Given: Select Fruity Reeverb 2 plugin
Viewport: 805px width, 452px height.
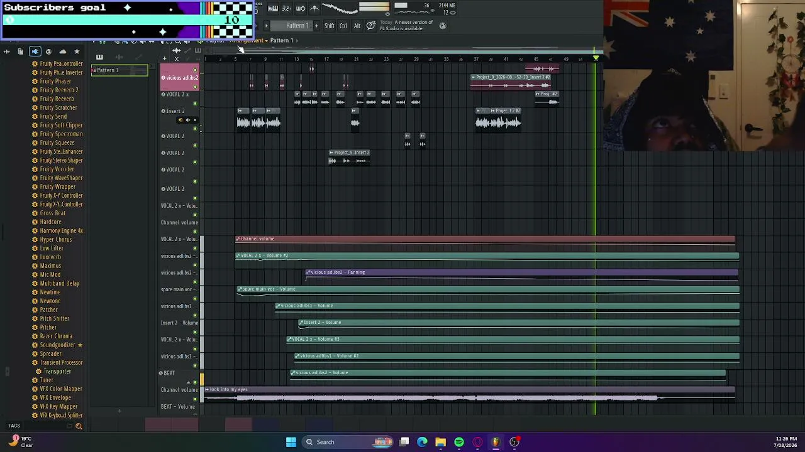Looking at the screenshot, I should pos(59,90).
